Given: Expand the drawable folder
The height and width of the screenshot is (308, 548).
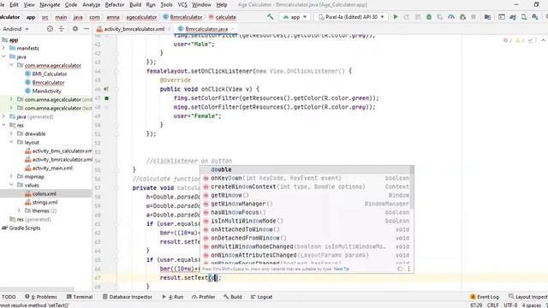Looking at the screenshot, I should [x=11, y=133].
